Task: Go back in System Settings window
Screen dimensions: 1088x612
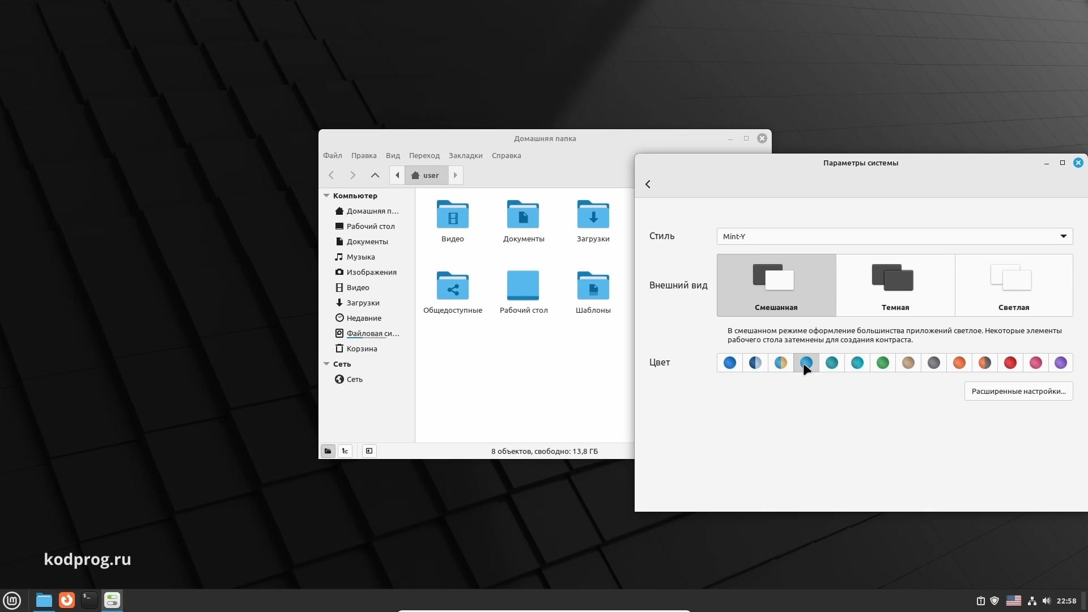Action: pyautogui.click(x=648, y=184)
